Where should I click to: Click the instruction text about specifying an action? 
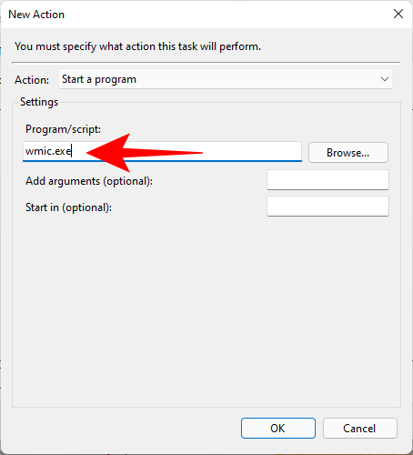[137, 46]
